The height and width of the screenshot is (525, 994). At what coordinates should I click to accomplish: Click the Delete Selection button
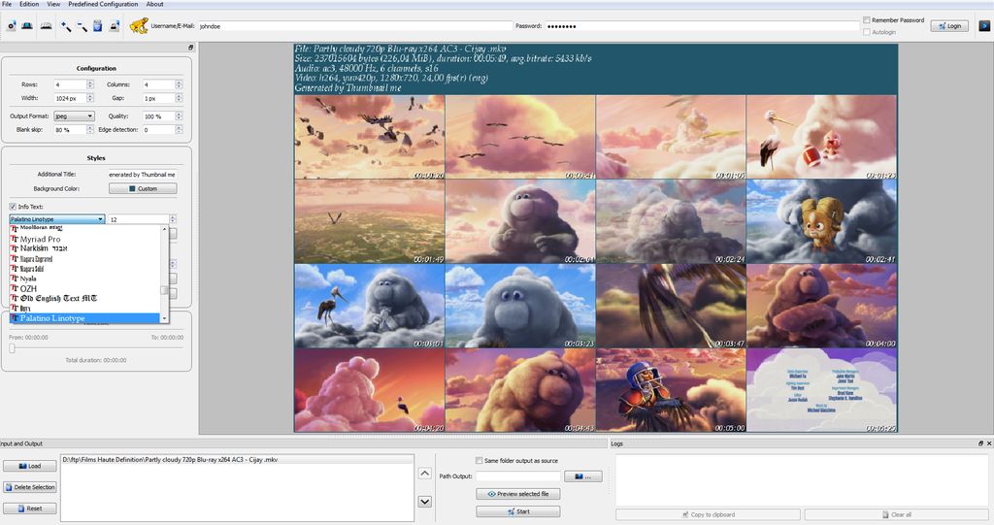[30, 487]
